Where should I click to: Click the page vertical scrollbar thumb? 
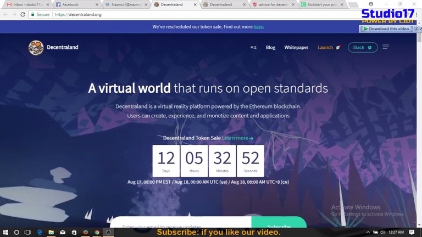pyautogui.click(x=419, y=37)
